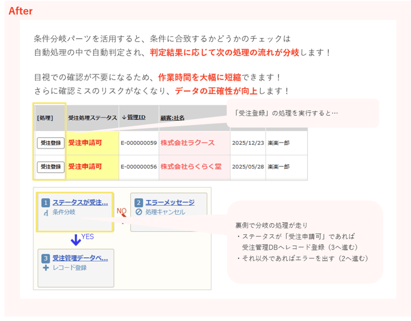Screen dimensions: 411x321
Task: Click date 2025/05/28
Action: [x=248, y=167]
